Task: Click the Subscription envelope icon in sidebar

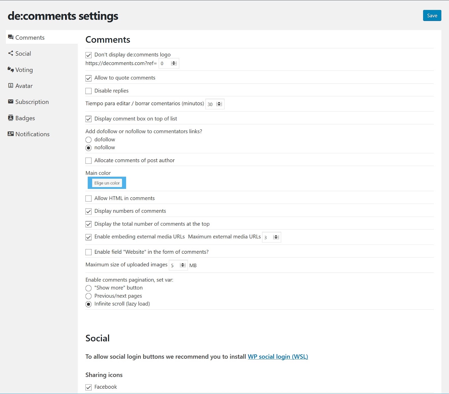Action: coord(11,102)
